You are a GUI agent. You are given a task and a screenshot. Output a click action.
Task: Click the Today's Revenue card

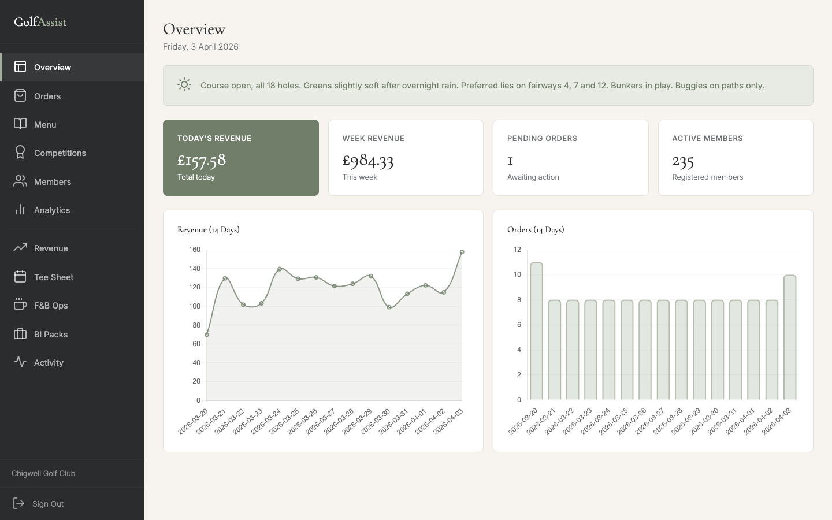241,158
